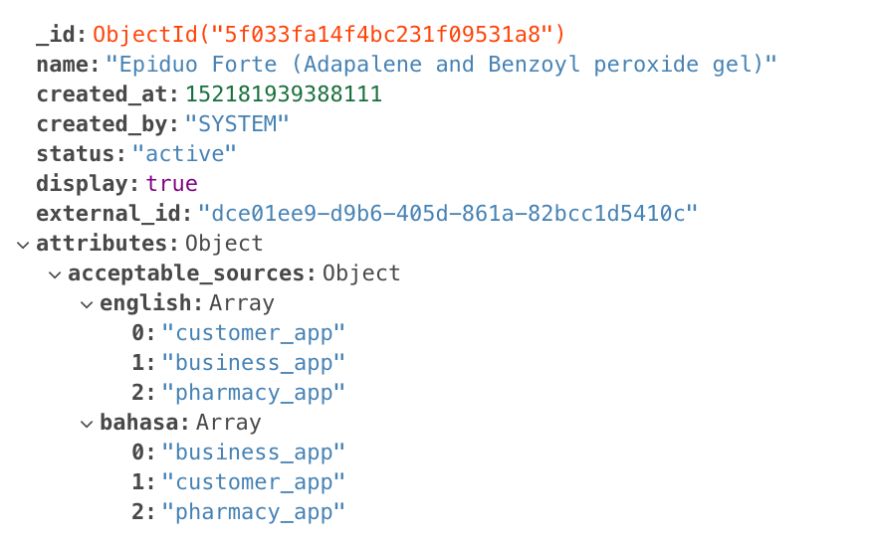This screenshot has width=870, height=543.
Task: Click the attributes field key
Action: tap(104, 244)
